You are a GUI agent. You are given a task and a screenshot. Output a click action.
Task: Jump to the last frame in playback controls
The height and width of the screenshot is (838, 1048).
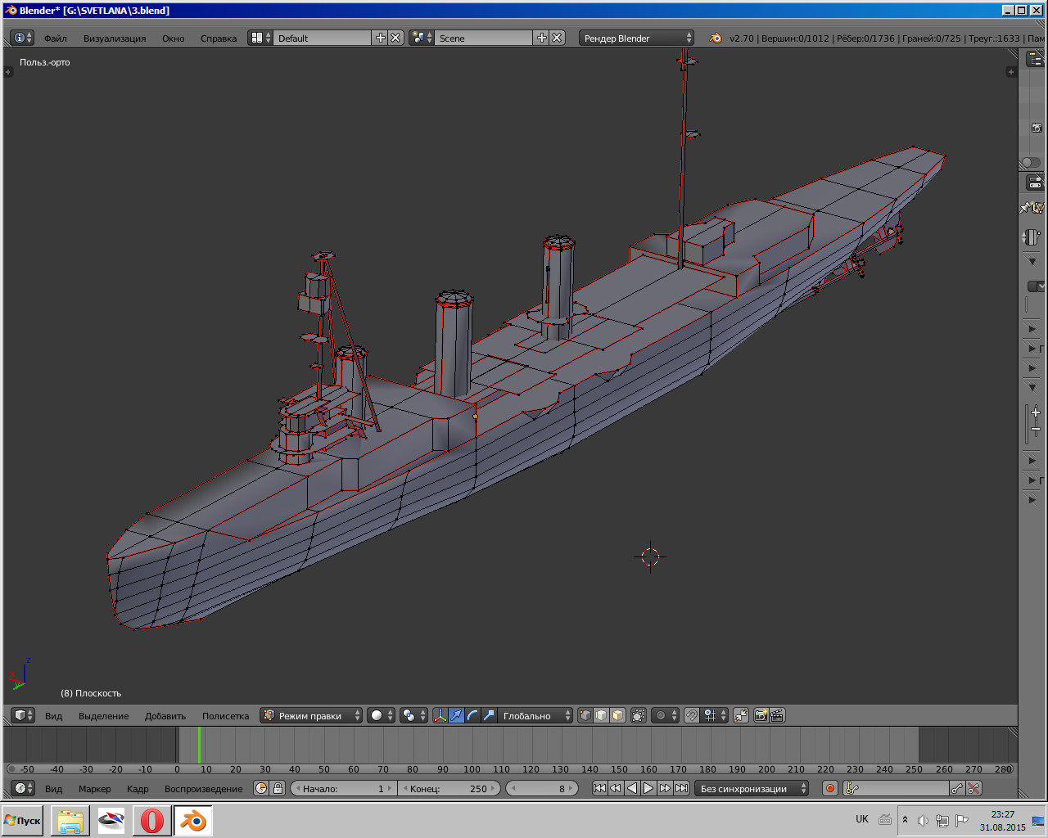(x=681, y=788)
